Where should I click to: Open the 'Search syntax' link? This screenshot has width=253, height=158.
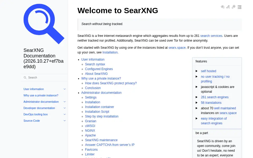coord(95,64)
